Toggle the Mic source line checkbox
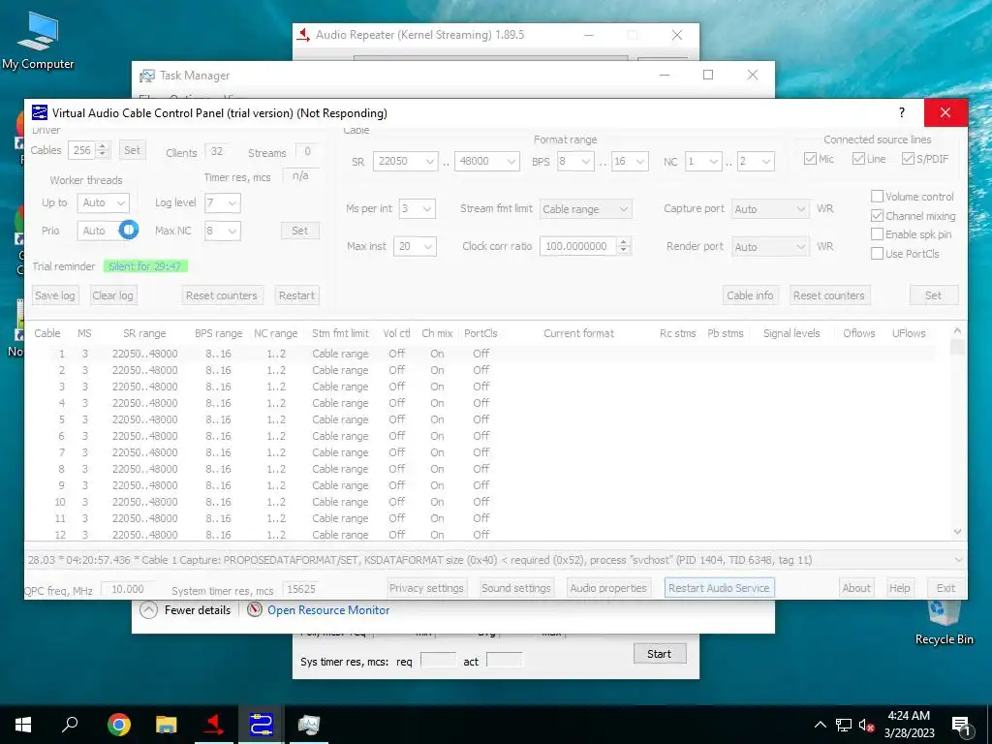The image size is (992, 744). pyautogui.click(x=810, y=159)
